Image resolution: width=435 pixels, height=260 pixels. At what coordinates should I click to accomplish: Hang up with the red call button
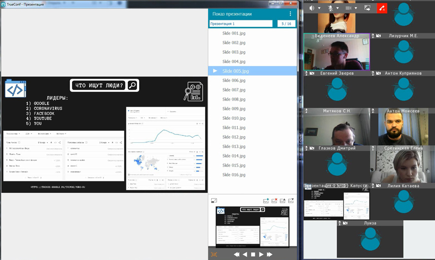click(x=382, y=8)
